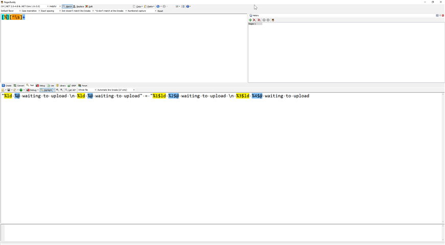
Task: Open the Convert tab
Action: pyautogui.click(x=19, y=85)
